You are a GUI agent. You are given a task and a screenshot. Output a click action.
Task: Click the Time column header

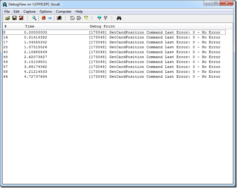(x=56, y=26)
